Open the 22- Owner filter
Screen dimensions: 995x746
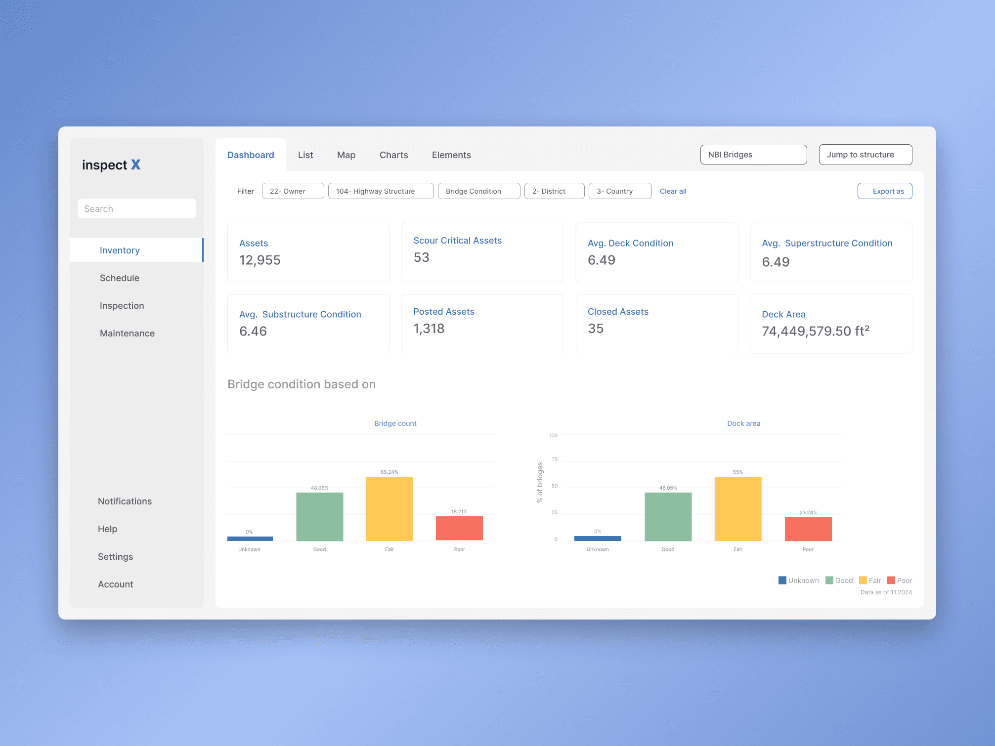tap(293, 191)
